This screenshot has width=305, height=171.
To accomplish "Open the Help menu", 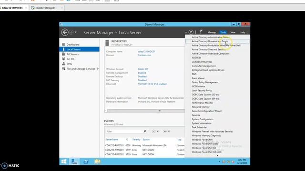I will click(x=243, y=32).
